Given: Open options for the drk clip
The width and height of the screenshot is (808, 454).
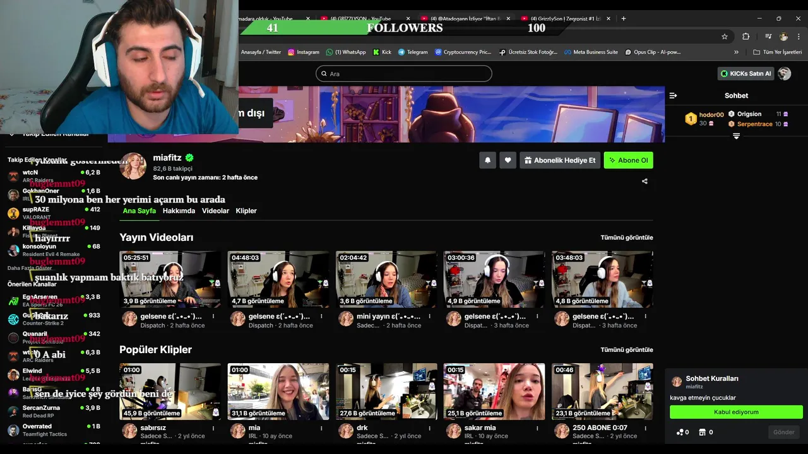Looking at the screenshot, I should 429,428.
